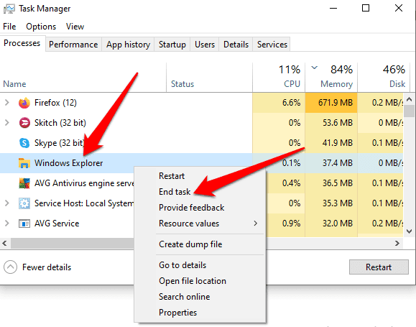
Task: Click the vertical scrollbar up arrow
Action: [409, 99]
